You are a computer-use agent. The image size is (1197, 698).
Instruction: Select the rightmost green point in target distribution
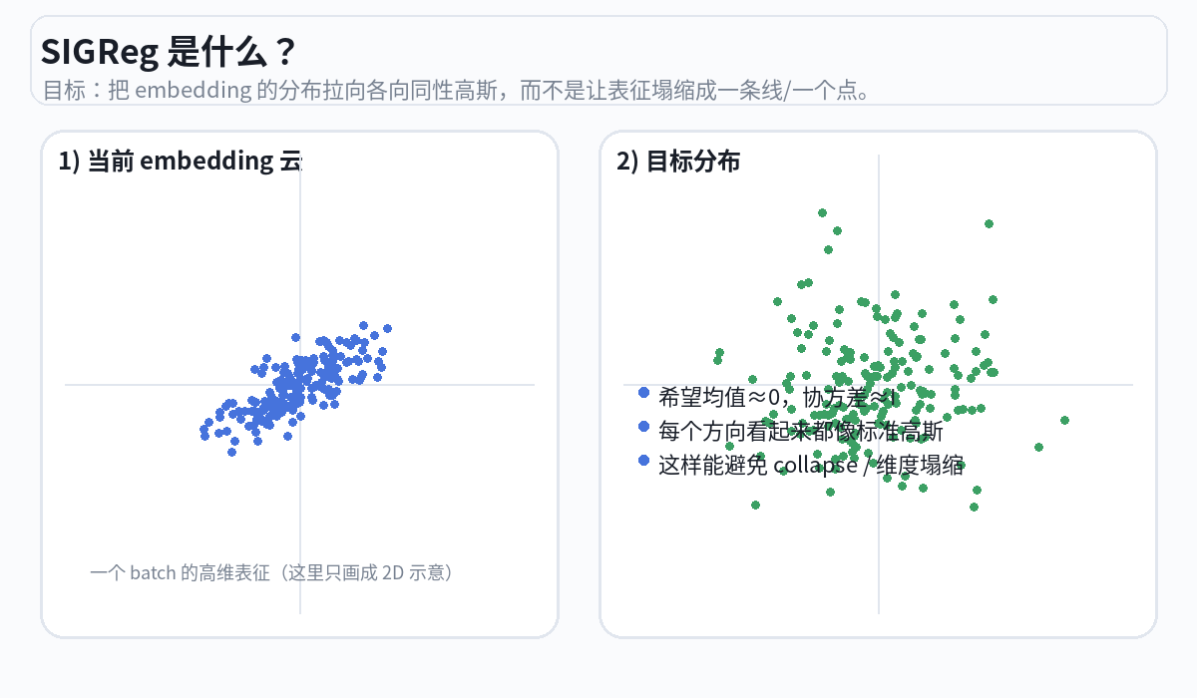(x=1064, y=421)
